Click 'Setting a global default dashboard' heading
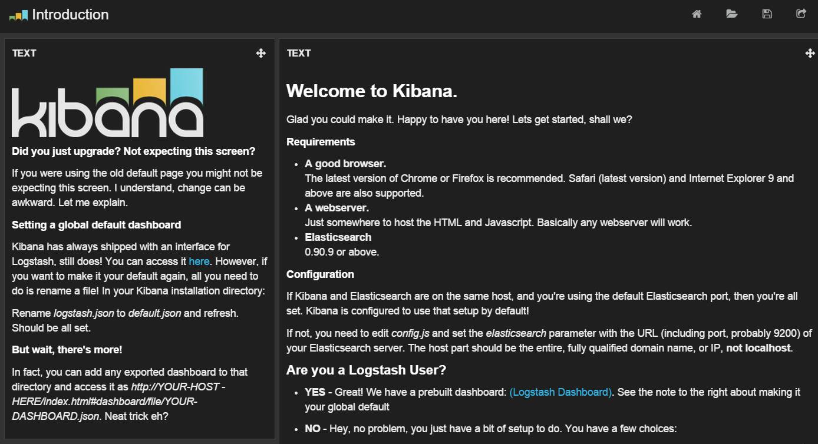This screenshot has height=444, width=818. [x=96, y=224]
